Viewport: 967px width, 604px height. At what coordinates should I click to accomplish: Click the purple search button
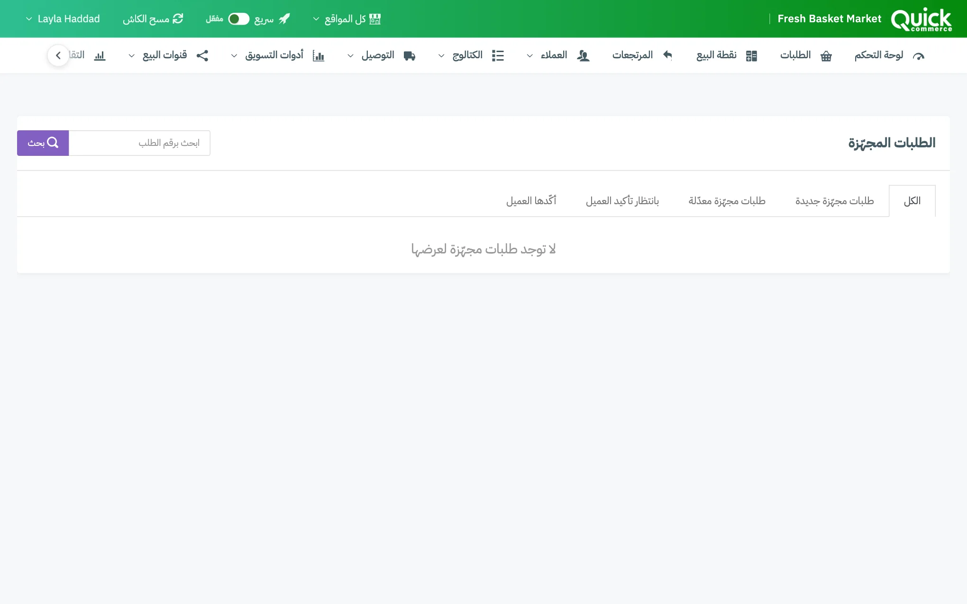pos(43,143)
